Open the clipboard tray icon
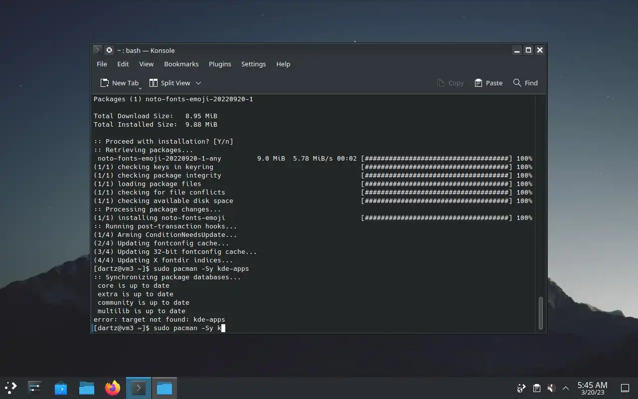The height and width of the screenshot is (399, 638). pyautogui.click(x=536, y=388)
